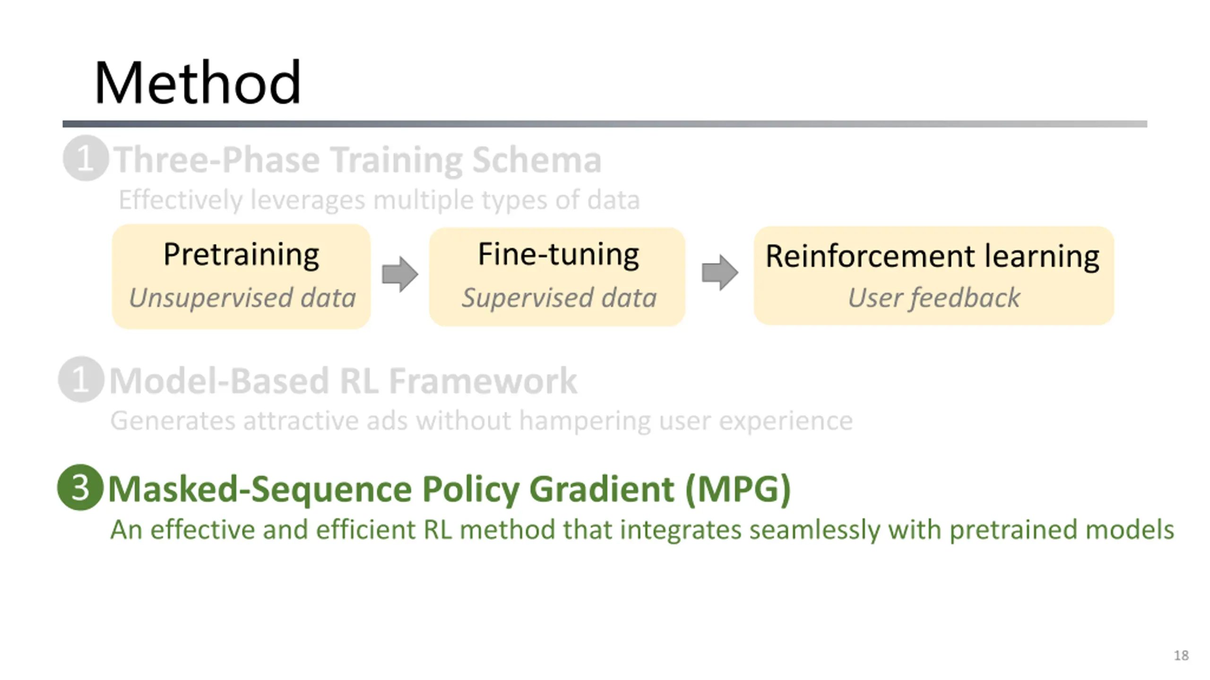Click the arrow between Pretraining and Fine-tuning

(x=400, y=274)
